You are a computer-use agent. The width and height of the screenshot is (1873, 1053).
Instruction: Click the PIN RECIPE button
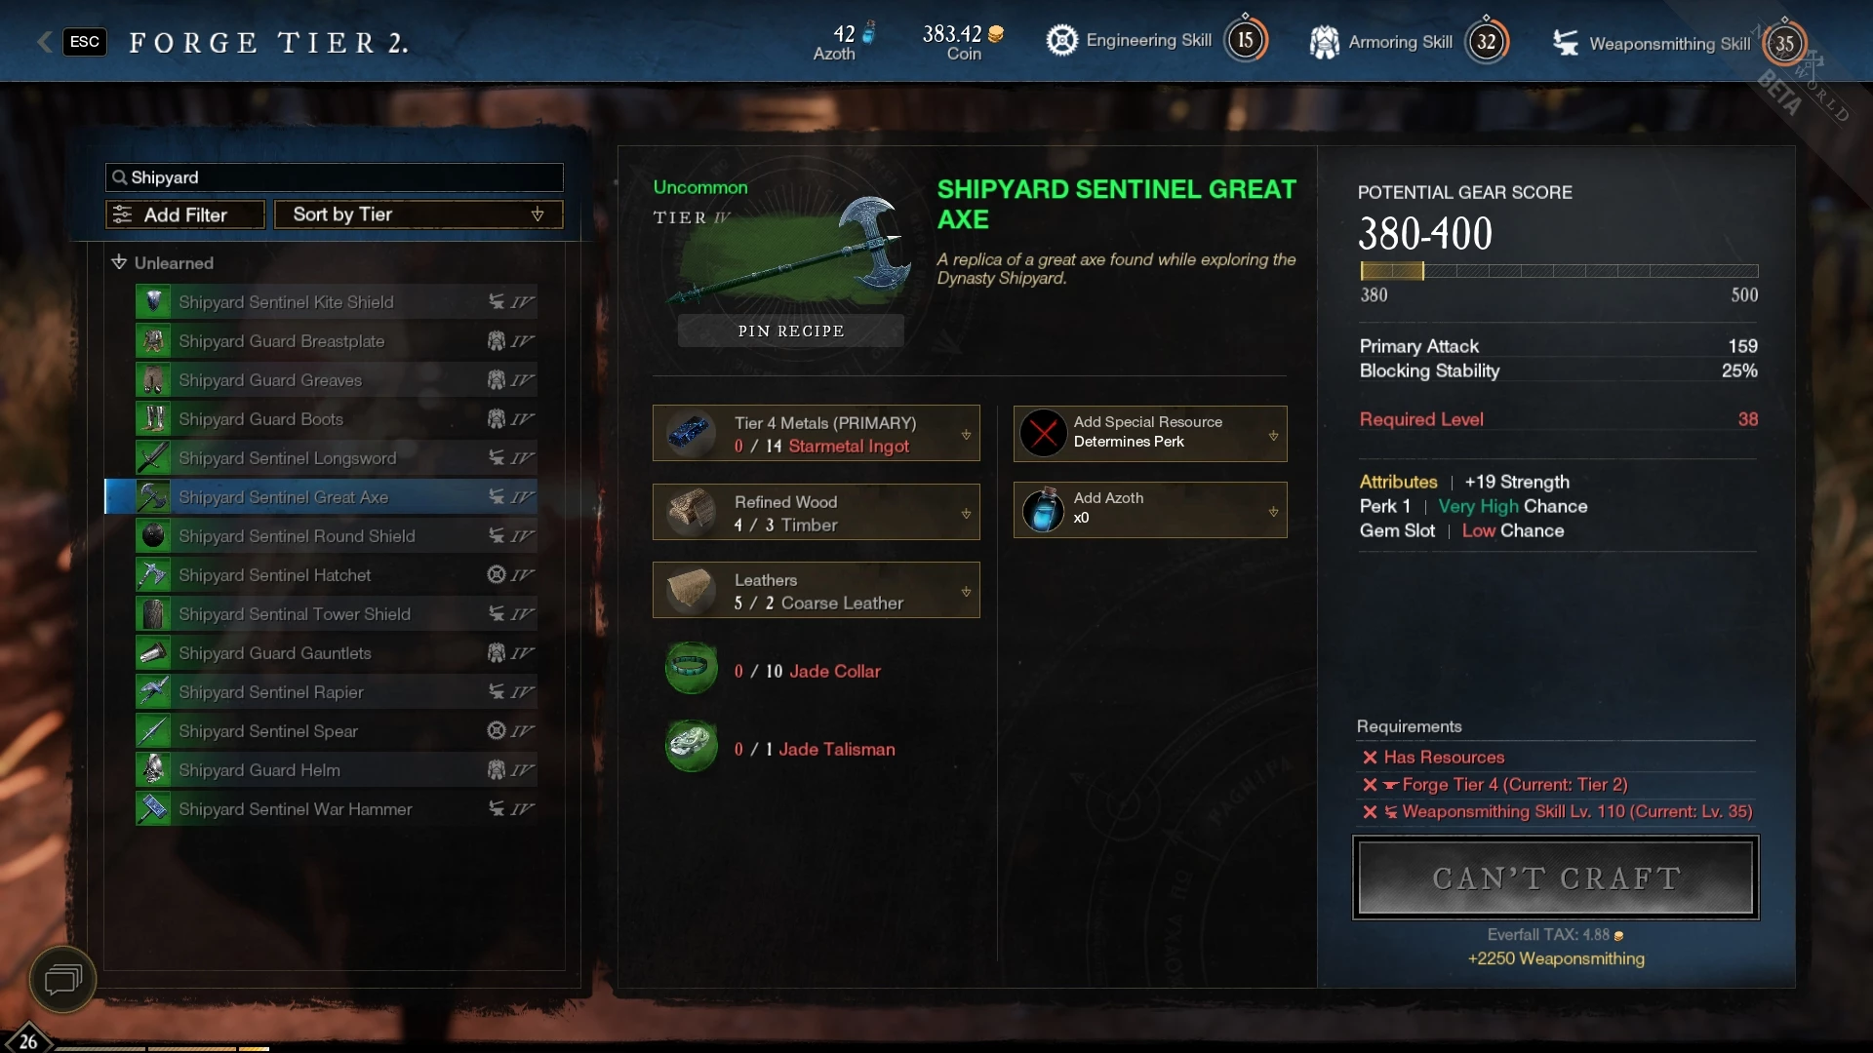click(790, 331)
